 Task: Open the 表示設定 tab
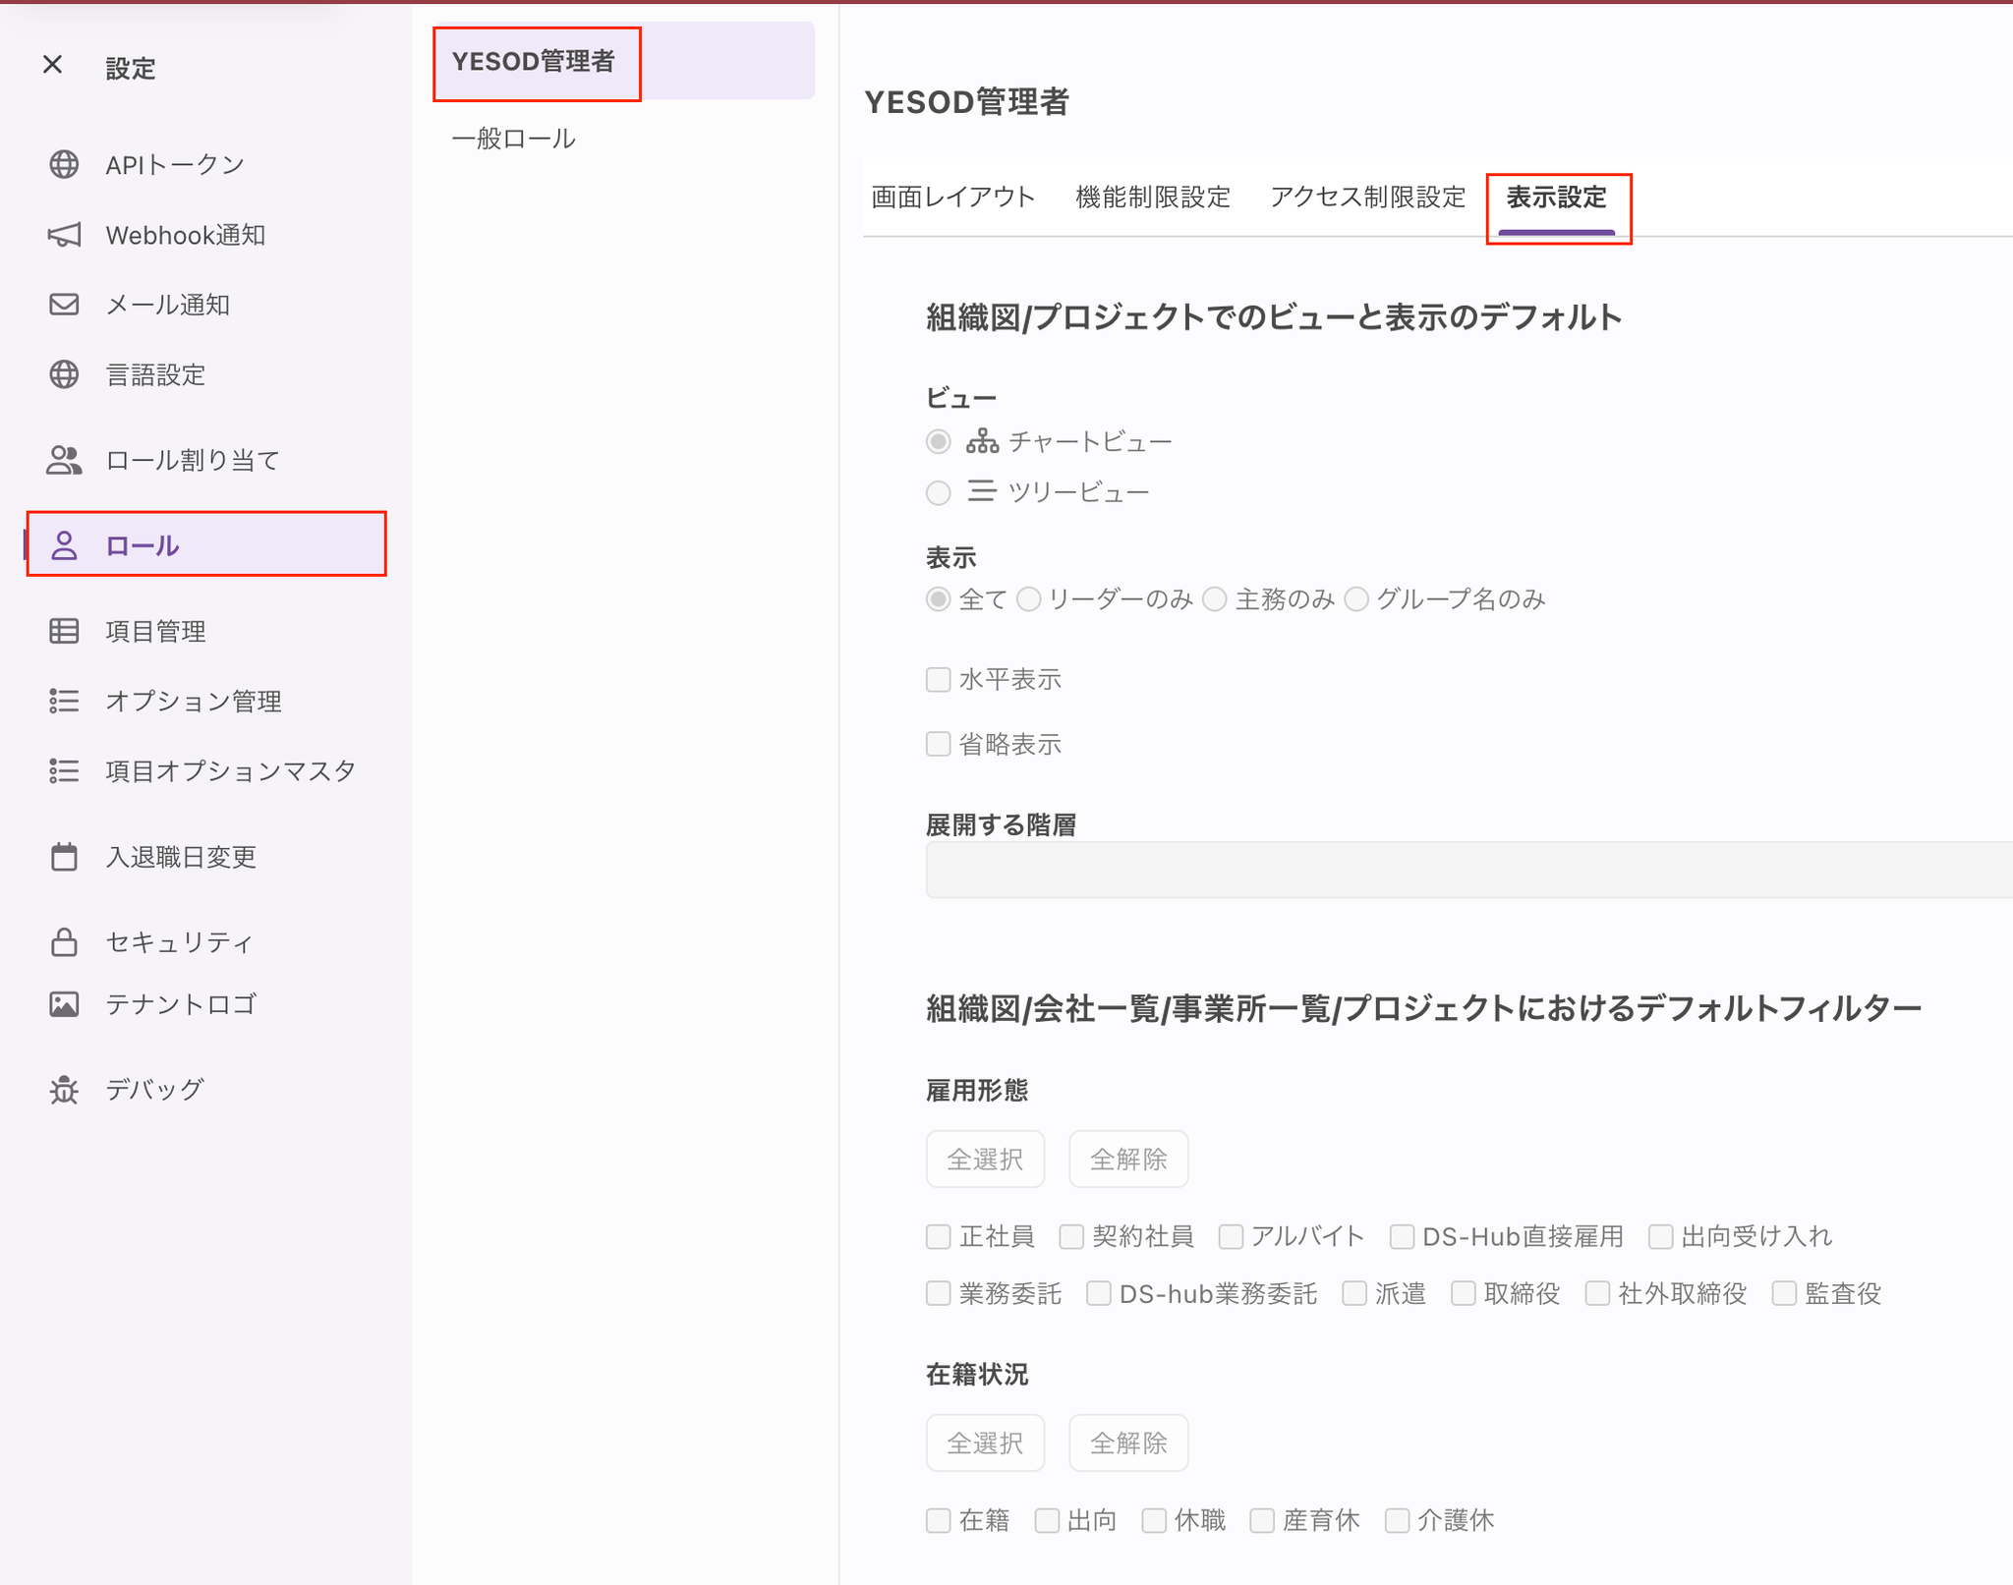click(1557, 198)
